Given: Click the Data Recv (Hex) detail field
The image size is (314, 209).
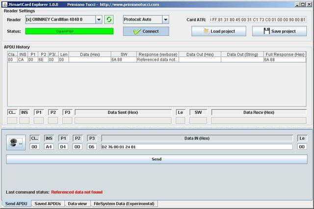Looking at the screenshot, I should (x=259, y=120).
